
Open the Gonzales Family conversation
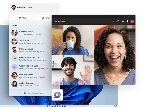30,33
